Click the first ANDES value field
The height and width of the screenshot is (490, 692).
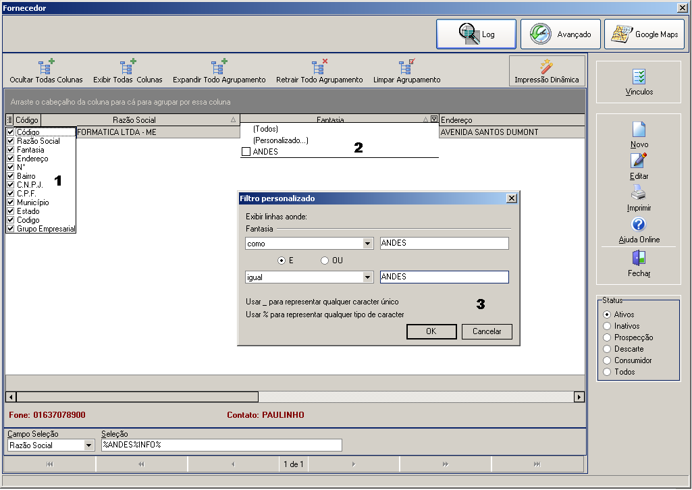pyautogui.click(x=444, y=244)
